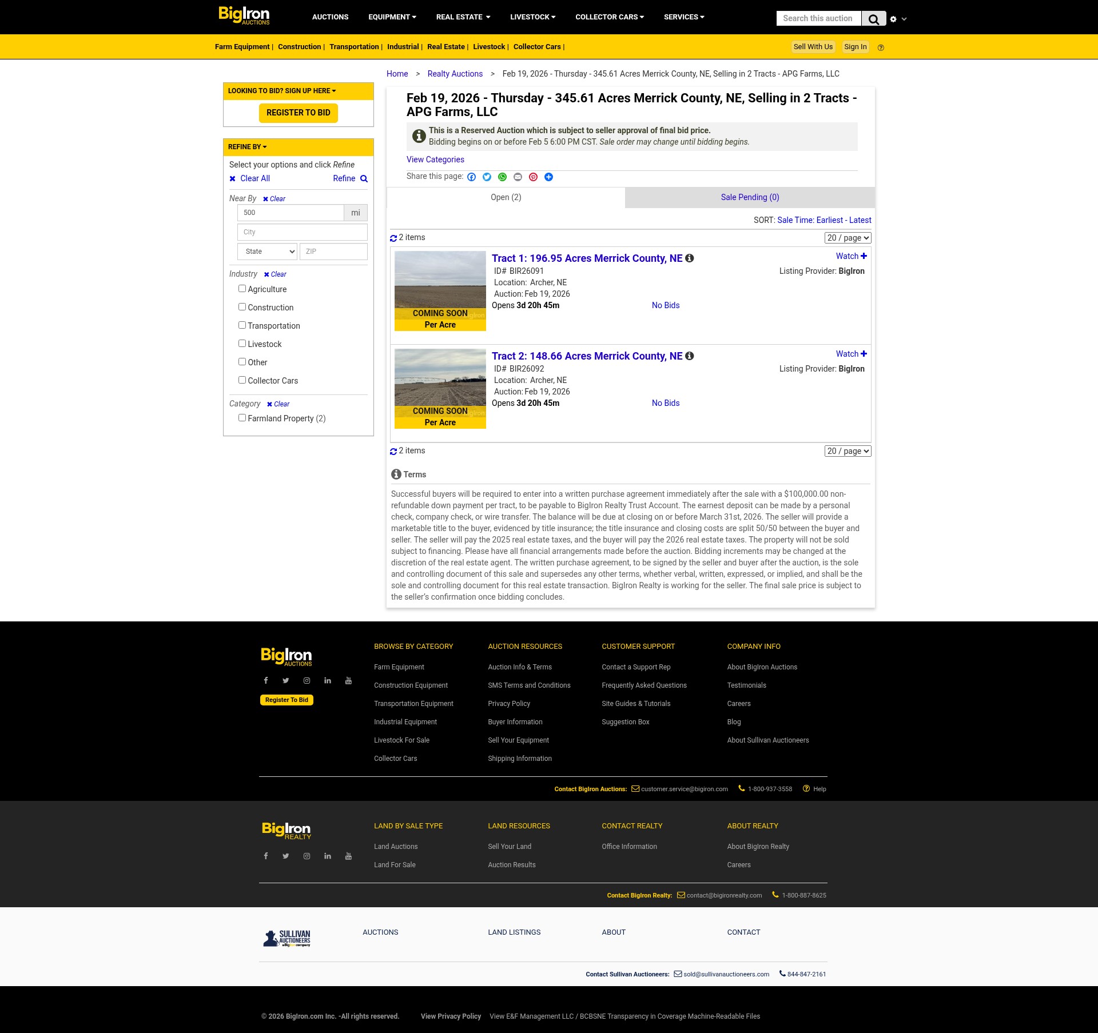The width and height of the screenshot is (1098, 1033).
Task: Collapse the Refine By panel
Action: tap(248, 147)
